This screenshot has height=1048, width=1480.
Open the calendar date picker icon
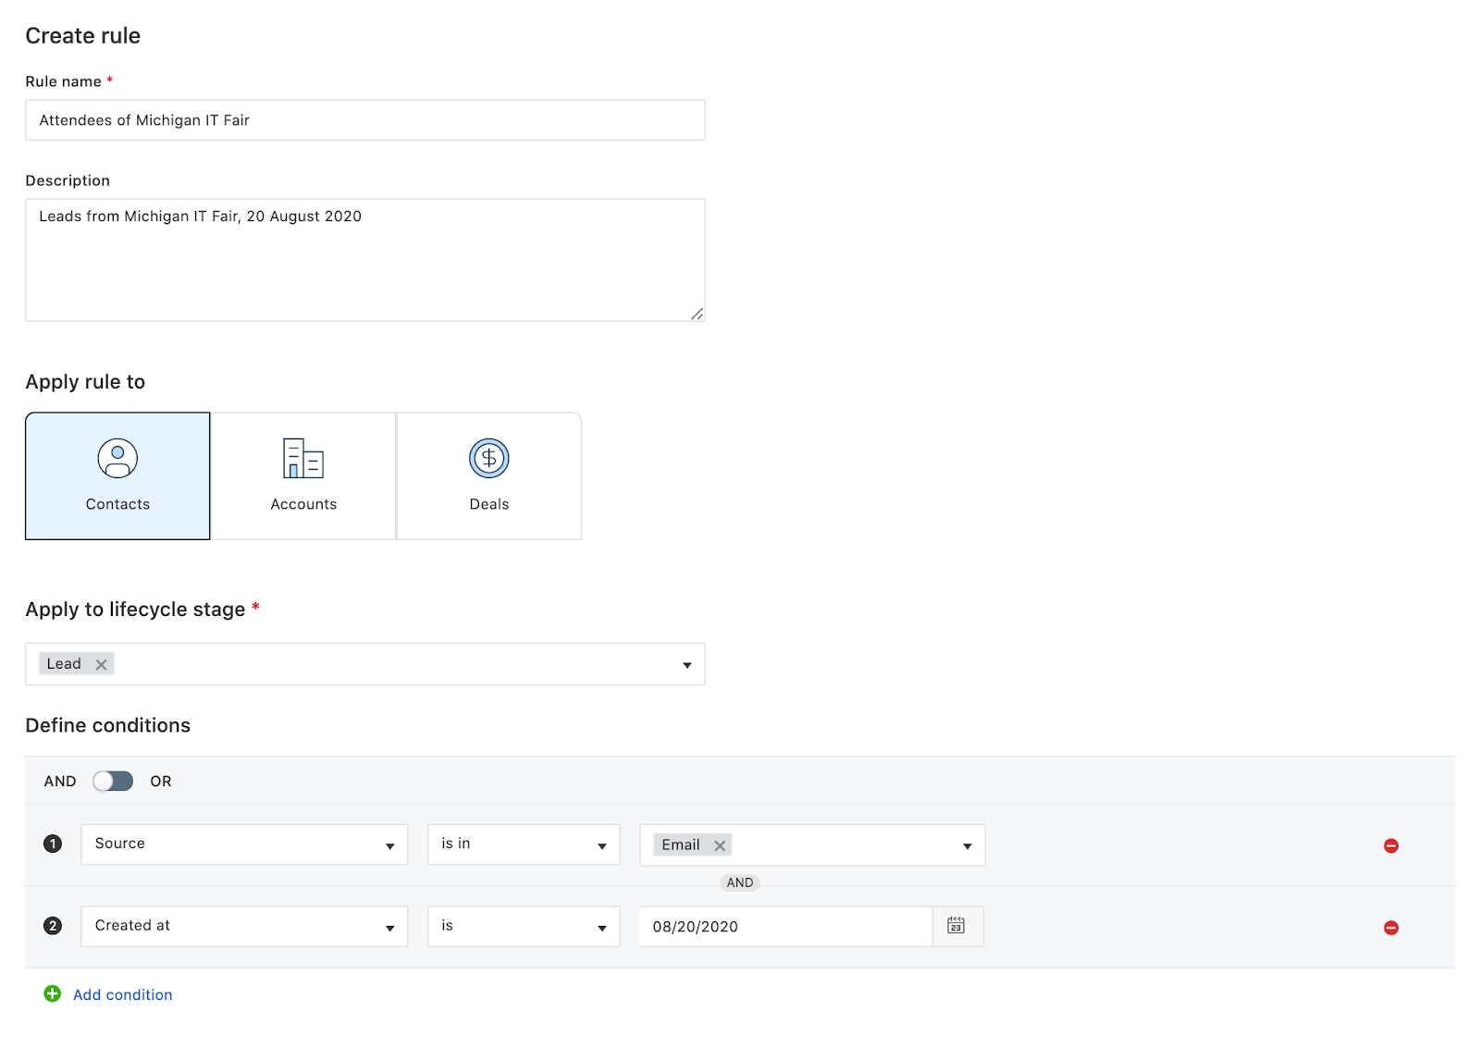(x=956, y=926)
